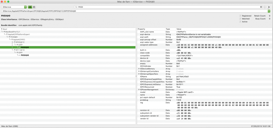Switch to the column browser view

34,7
